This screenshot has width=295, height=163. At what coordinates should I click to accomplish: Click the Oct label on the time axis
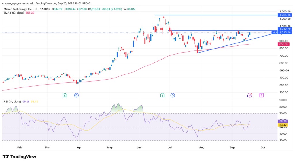click(x=263, y=147)
